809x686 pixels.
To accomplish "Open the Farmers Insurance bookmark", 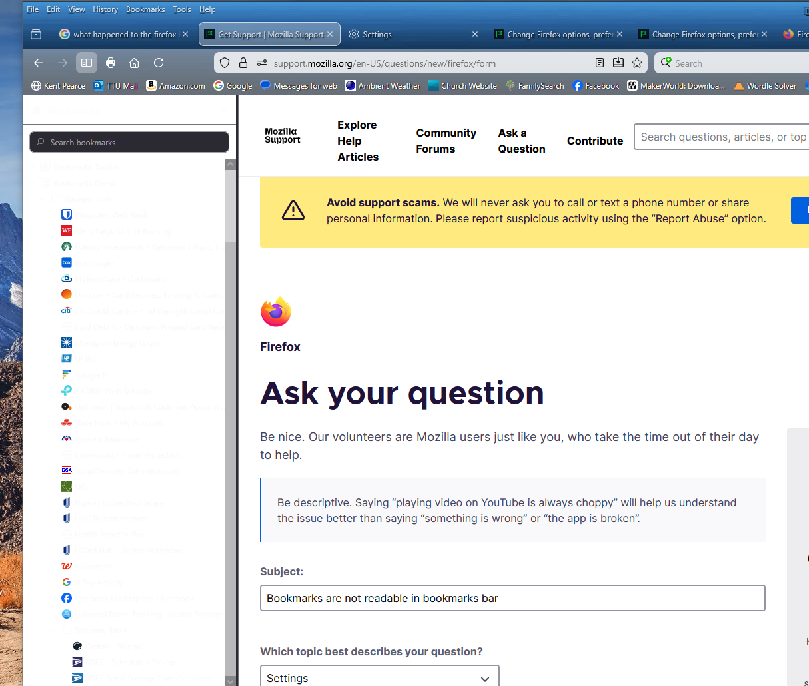I will click(x=99, y=438).
